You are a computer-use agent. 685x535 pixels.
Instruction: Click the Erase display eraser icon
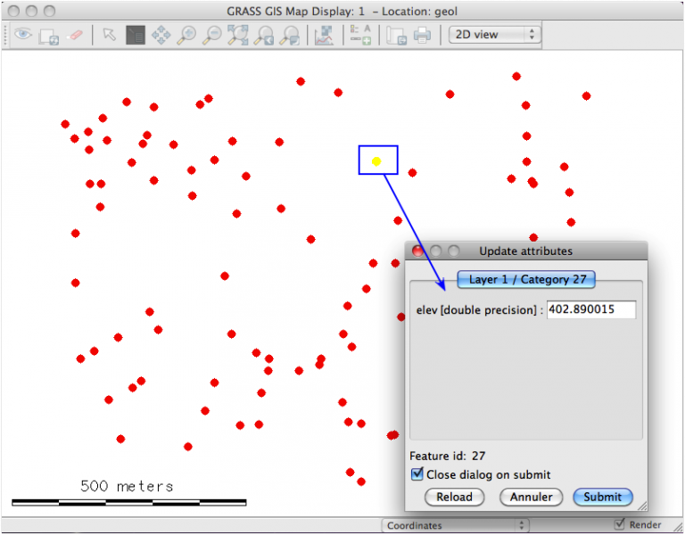[x=75, y=35]
